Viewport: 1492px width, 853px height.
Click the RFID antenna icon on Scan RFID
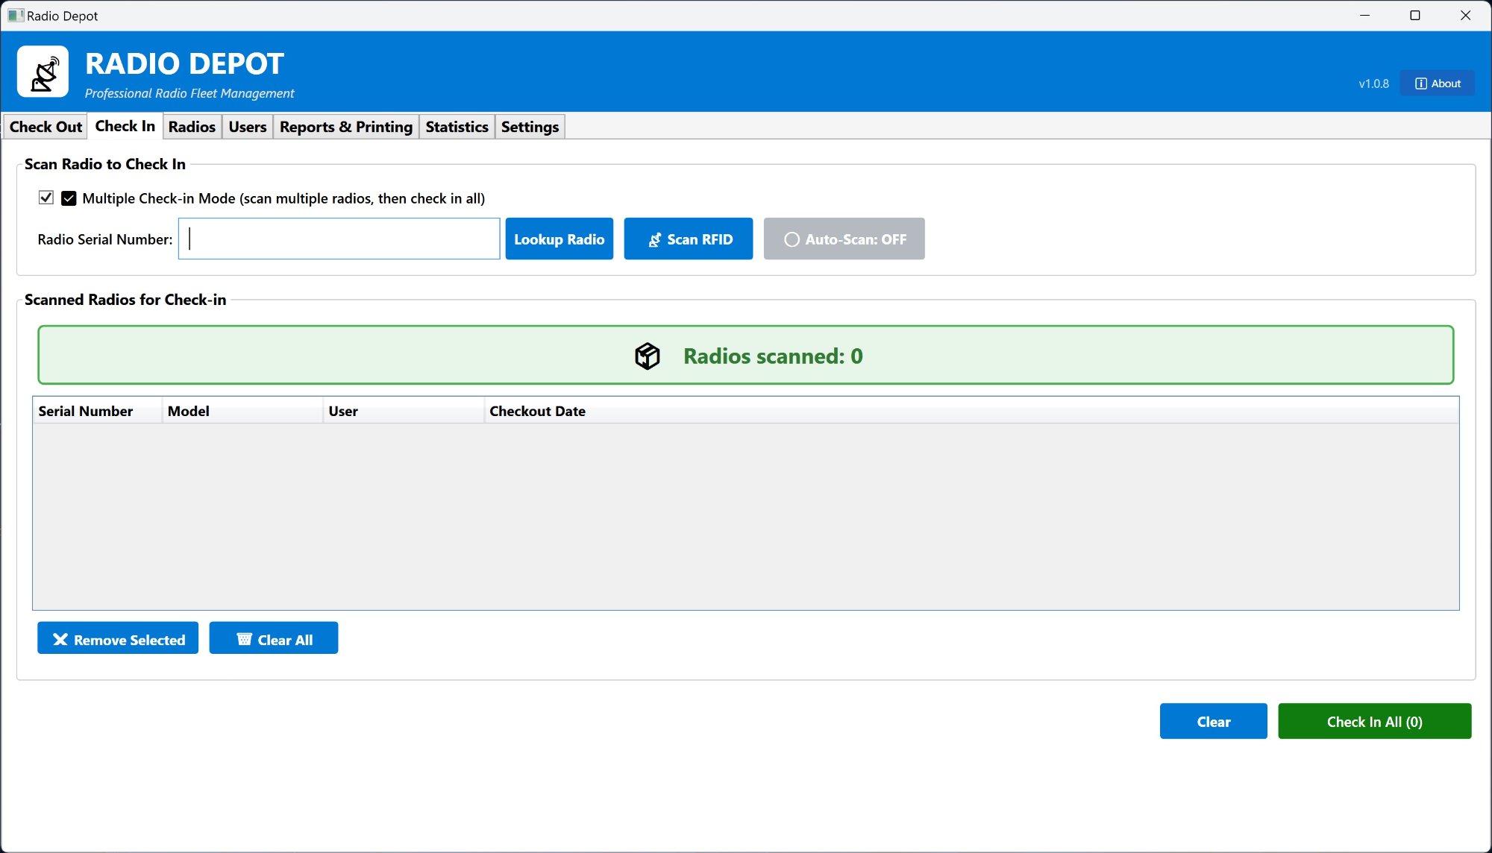(x=654, y=240)
